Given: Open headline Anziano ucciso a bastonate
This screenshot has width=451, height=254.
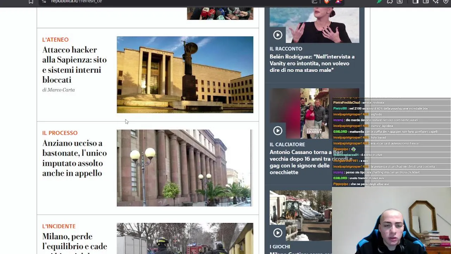Looking at the screenshot, I should coord(74,158).
